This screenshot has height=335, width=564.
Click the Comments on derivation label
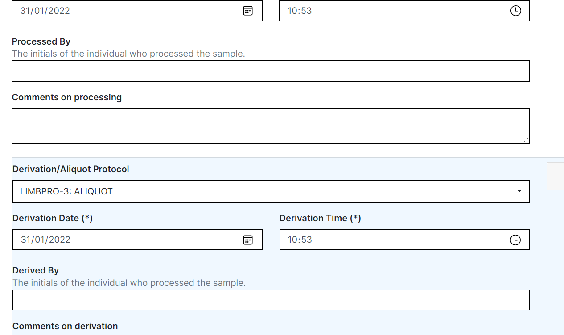(65, 326)
